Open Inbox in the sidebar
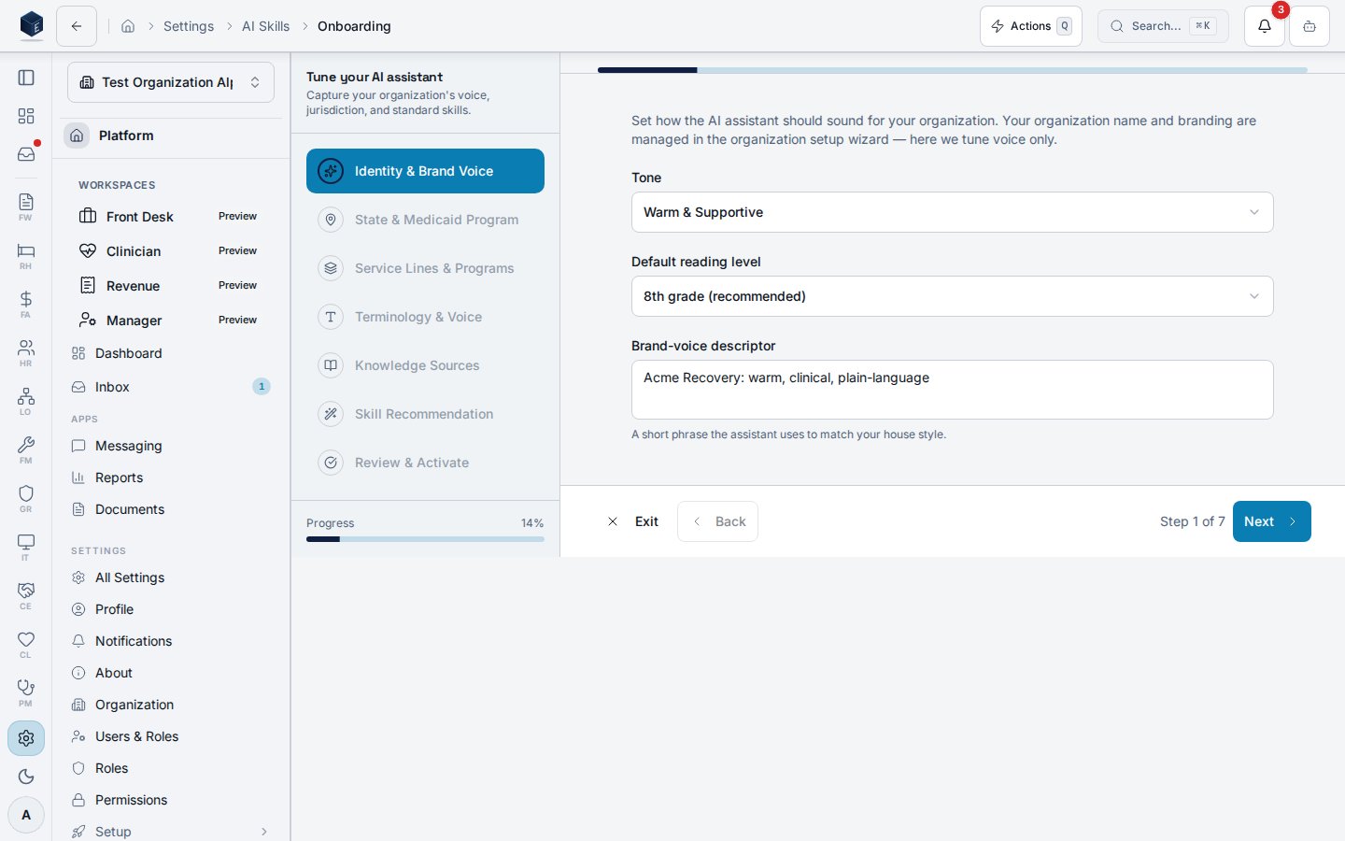The width and height of the screenshot is (1345, 841). [x=171, y=387]
